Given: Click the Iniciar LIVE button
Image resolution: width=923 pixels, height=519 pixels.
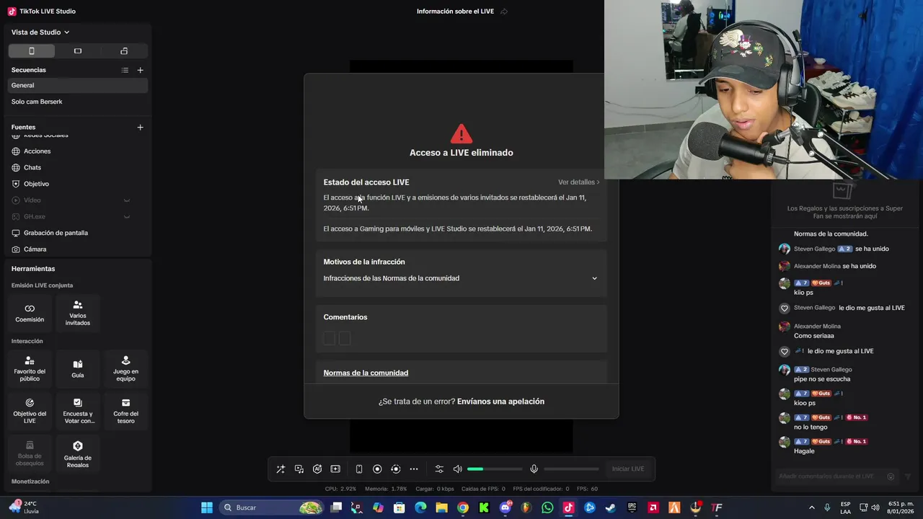Looking at the screenshot, I should point(628,469).
